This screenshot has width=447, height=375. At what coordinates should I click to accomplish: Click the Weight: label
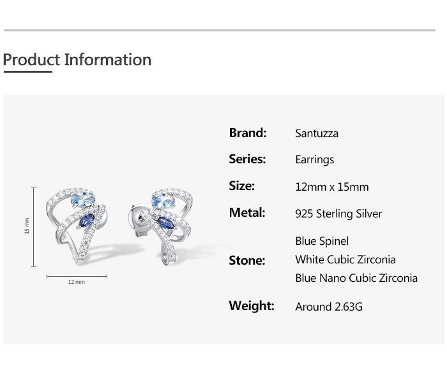252,305
